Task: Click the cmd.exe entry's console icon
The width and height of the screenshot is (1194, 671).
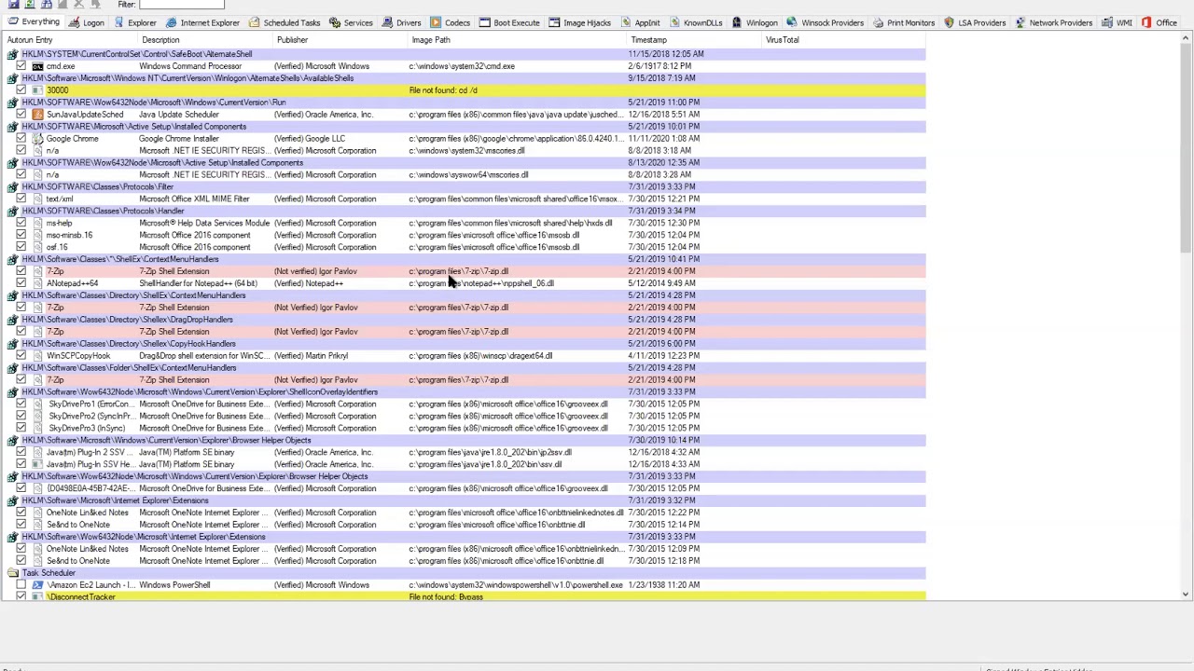Action: tap(37, 66)
